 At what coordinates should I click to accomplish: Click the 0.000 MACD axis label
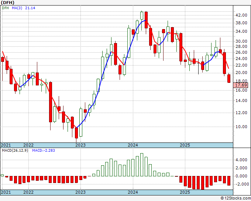[241, 176]
